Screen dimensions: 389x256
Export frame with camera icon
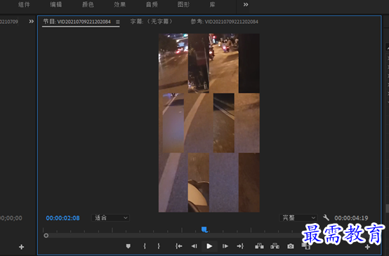click(291, 246)
